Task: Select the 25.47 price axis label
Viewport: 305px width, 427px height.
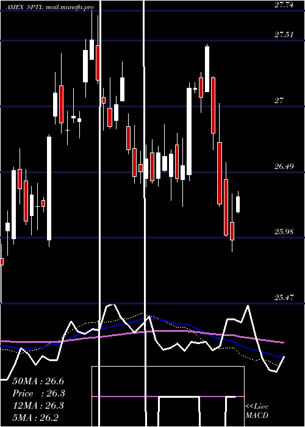Action: pyautogui.click(x=284, y=298)
